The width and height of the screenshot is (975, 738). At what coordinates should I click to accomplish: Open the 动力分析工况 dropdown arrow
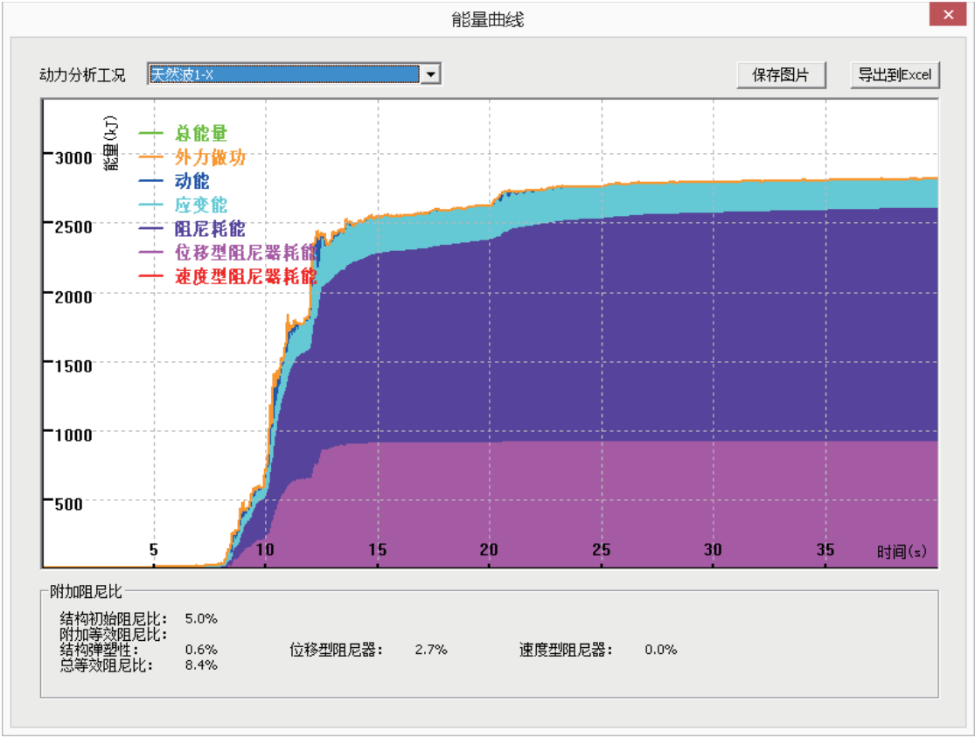pyautogui.click(x=430, y=75)
